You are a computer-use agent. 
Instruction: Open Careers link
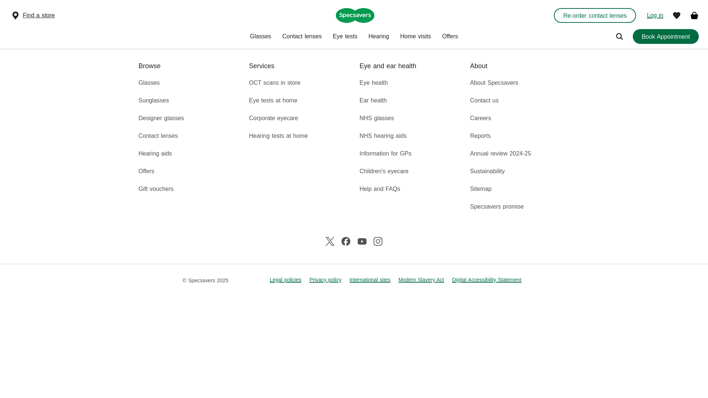tap(480, 118)
